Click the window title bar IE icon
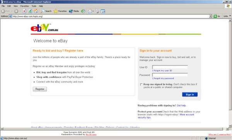Viewport: 232px width, 140px height. [2, 2]
